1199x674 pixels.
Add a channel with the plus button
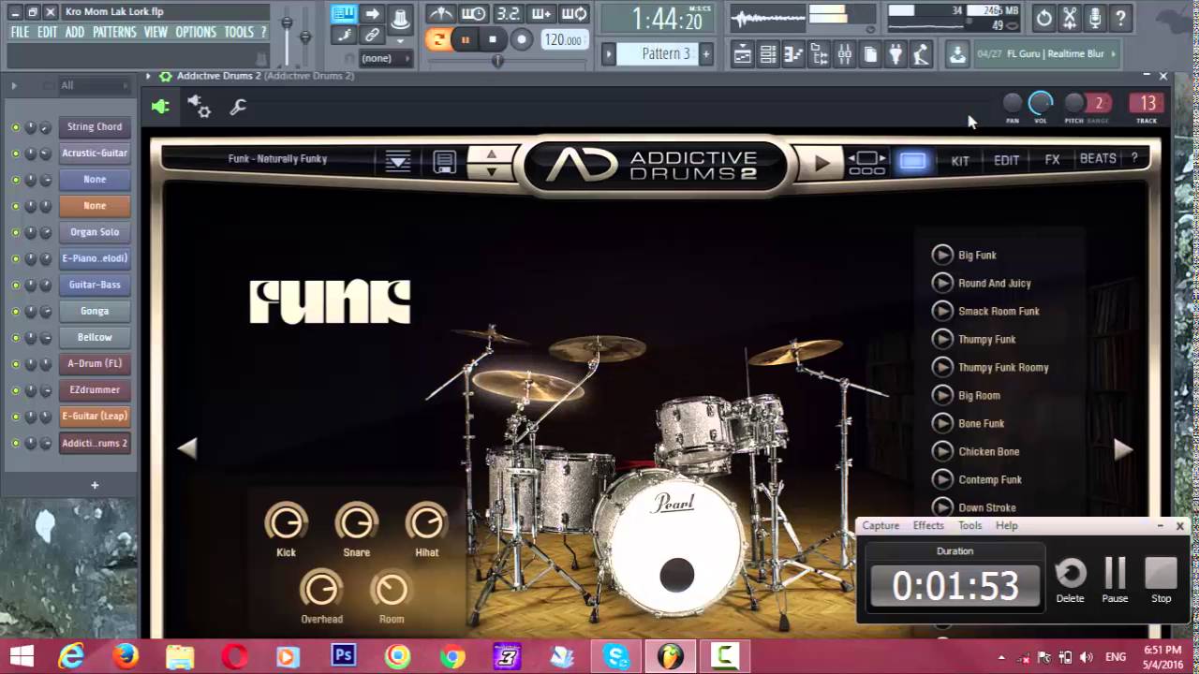[x=95, y=485]
